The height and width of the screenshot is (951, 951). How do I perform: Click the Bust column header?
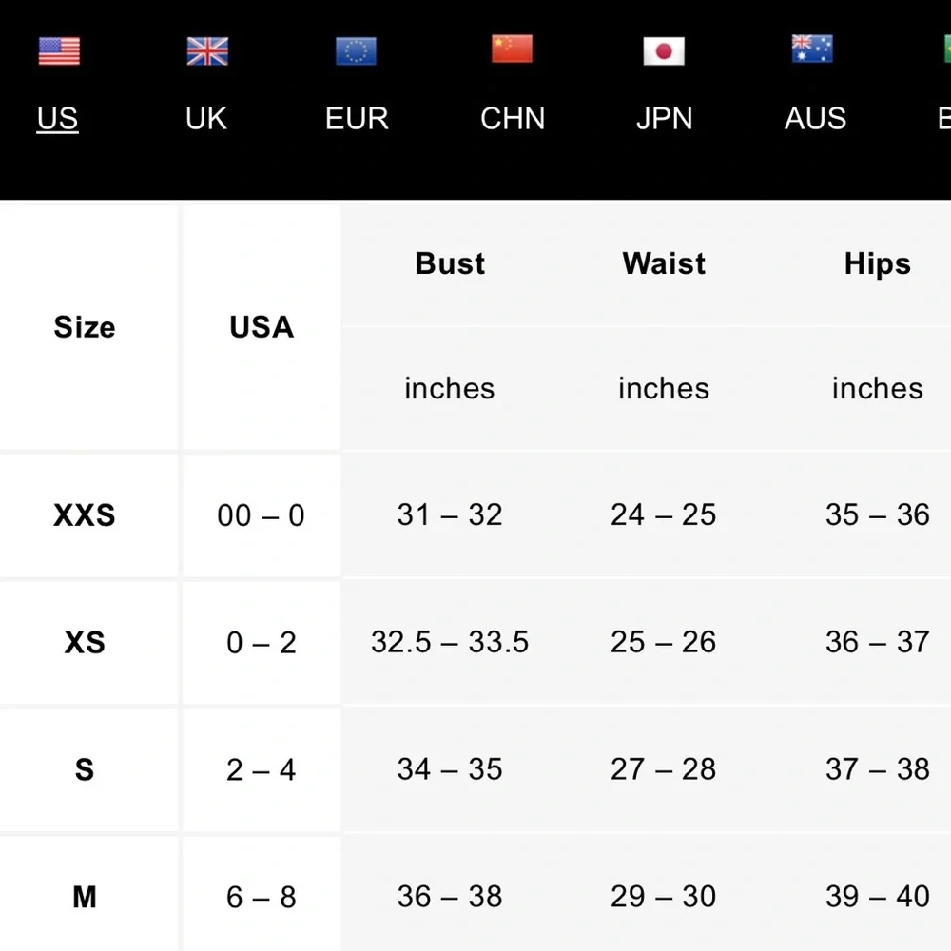click(450, 263)
